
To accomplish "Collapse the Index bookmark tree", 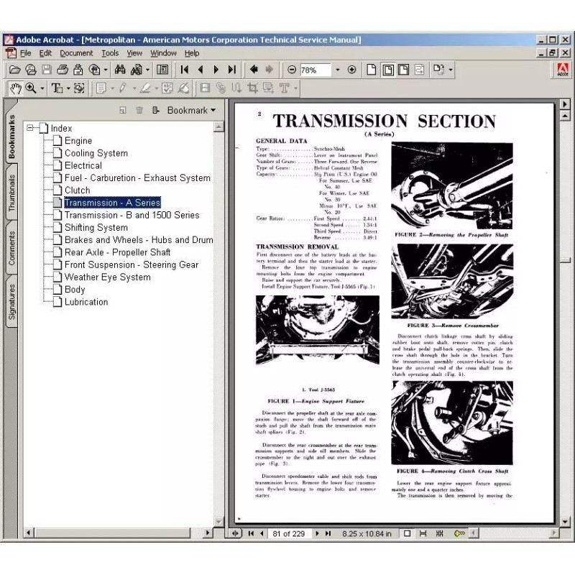I will click(30, 128).
